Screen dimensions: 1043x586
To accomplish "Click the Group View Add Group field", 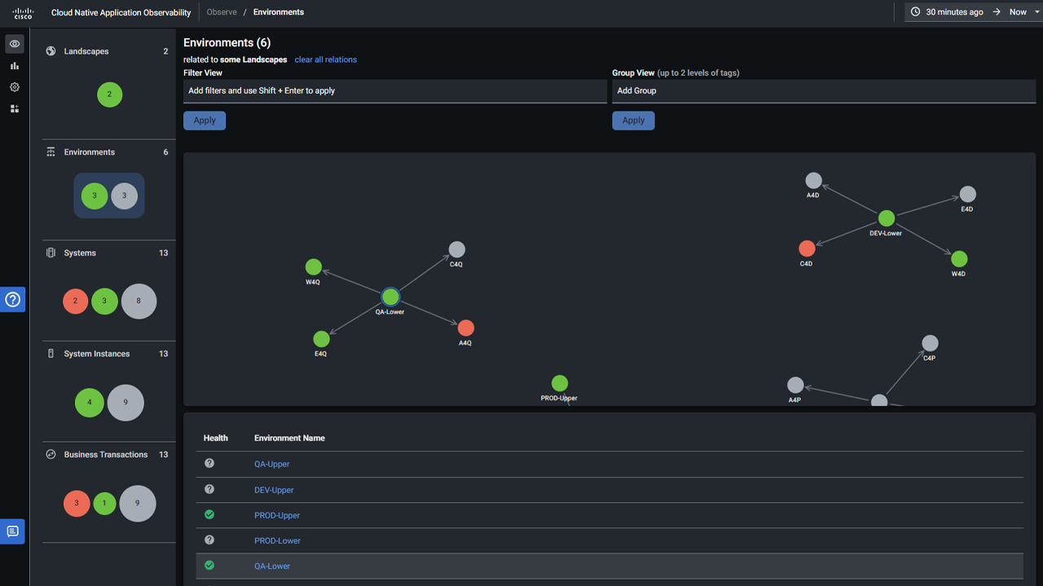I will [x=823, y=91].
